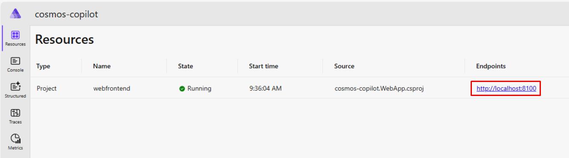Open the Traces page
Viewport: 569px width, 158px height.
click(15, 116)
